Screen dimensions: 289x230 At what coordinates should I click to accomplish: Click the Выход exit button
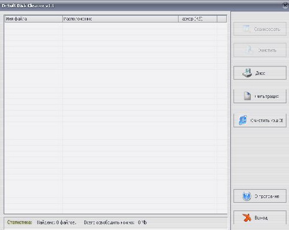260,218
